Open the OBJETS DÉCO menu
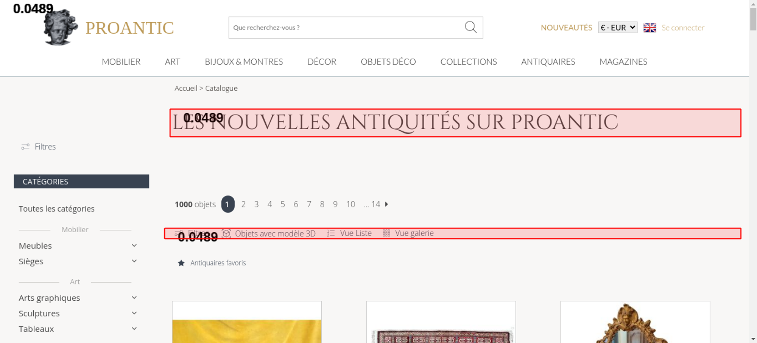The image size is (757, 343). point(388,62)
